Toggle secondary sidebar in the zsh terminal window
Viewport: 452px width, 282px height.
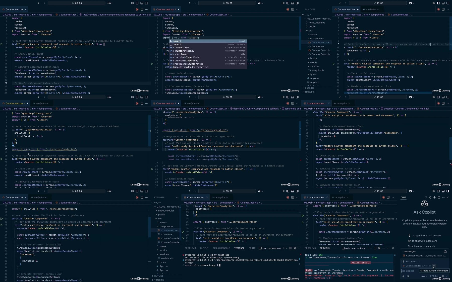297,191
